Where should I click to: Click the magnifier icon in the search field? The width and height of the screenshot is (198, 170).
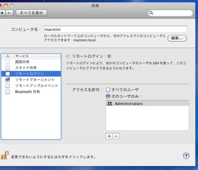click(x=151, y=13)
